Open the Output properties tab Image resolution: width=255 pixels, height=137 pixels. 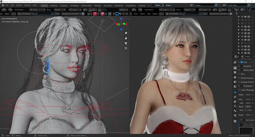tap(235, 73)
